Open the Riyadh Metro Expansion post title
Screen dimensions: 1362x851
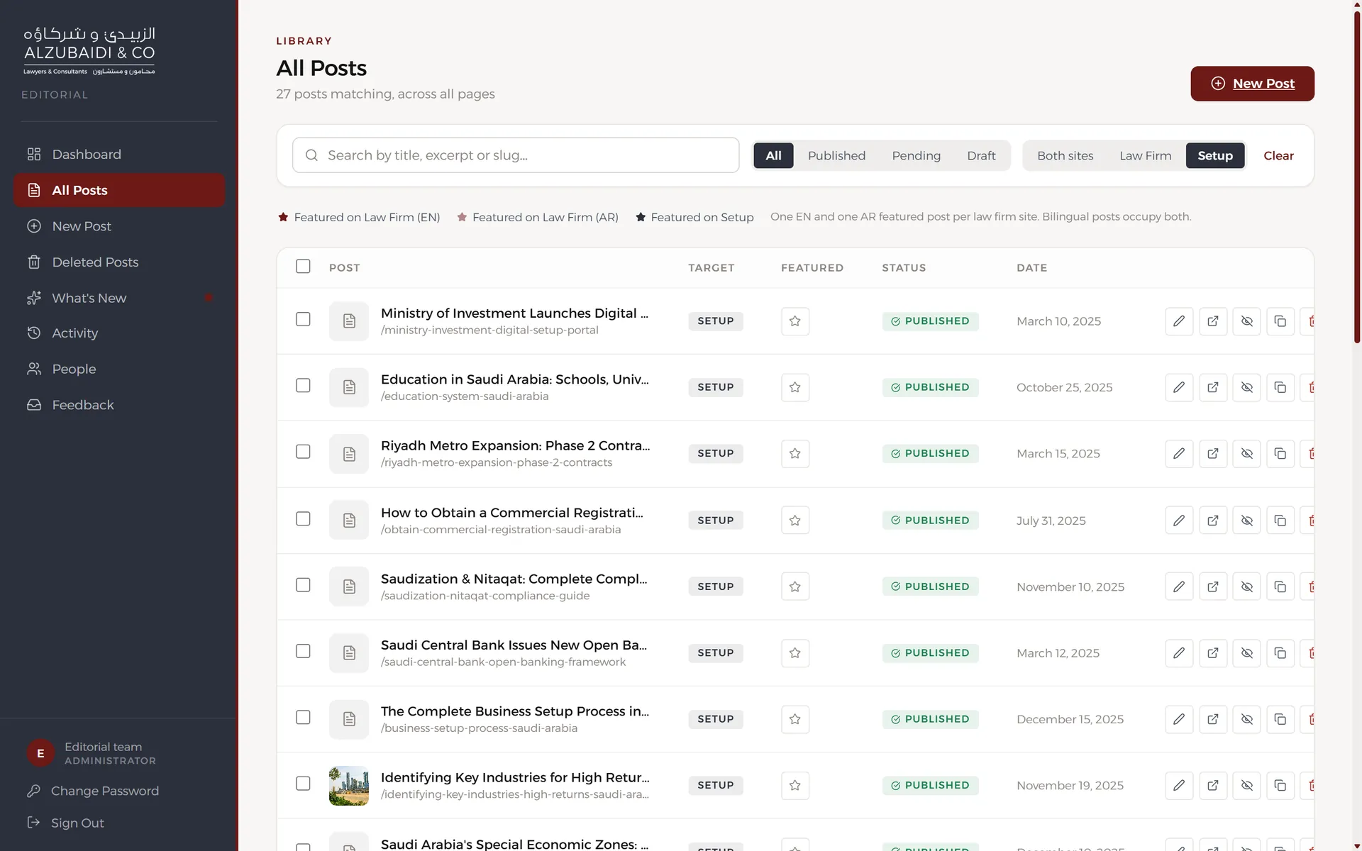(x=515, y=445)
